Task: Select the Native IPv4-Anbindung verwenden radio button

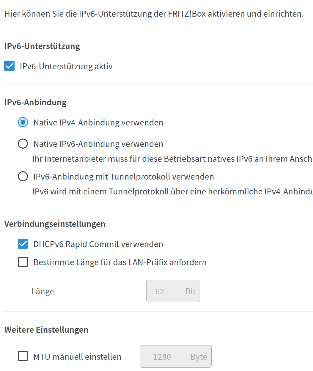Action: point(23,122)
